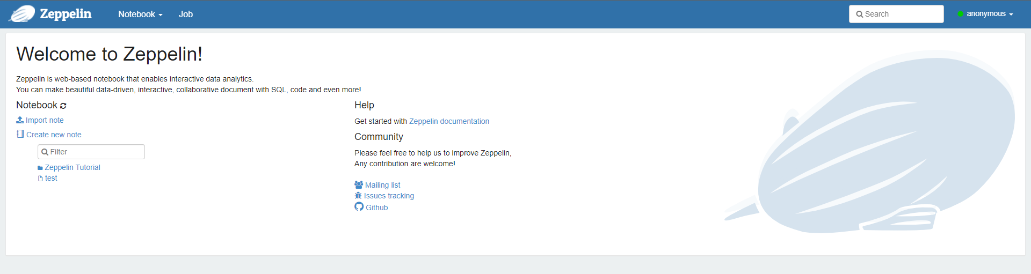Click the Help heading
Viewport: 1031px width, 274px height.
pos(364,105)
